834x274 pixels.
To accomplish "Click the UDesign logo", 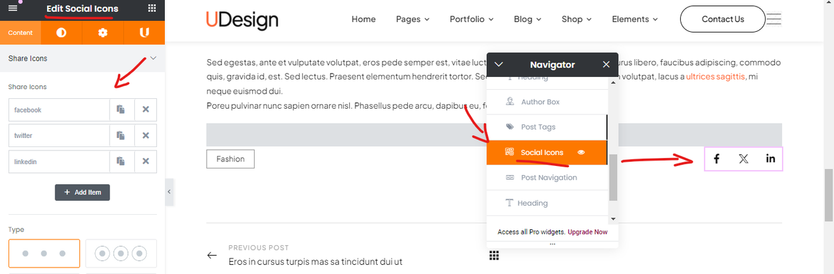I will click(242, 20).
